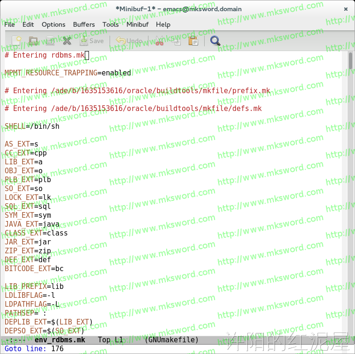Click the env_rdbms.mk buffer name in mode line

[x=60, y=340]
